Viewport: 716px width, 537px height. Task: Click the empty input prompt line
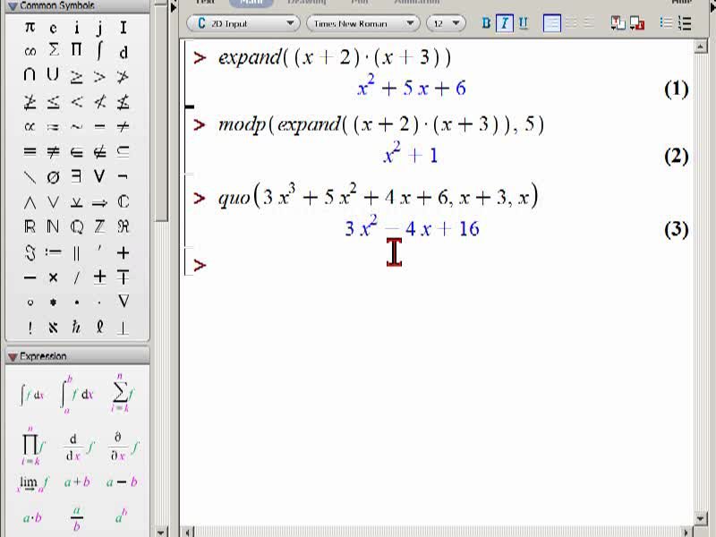pos(439,265)
